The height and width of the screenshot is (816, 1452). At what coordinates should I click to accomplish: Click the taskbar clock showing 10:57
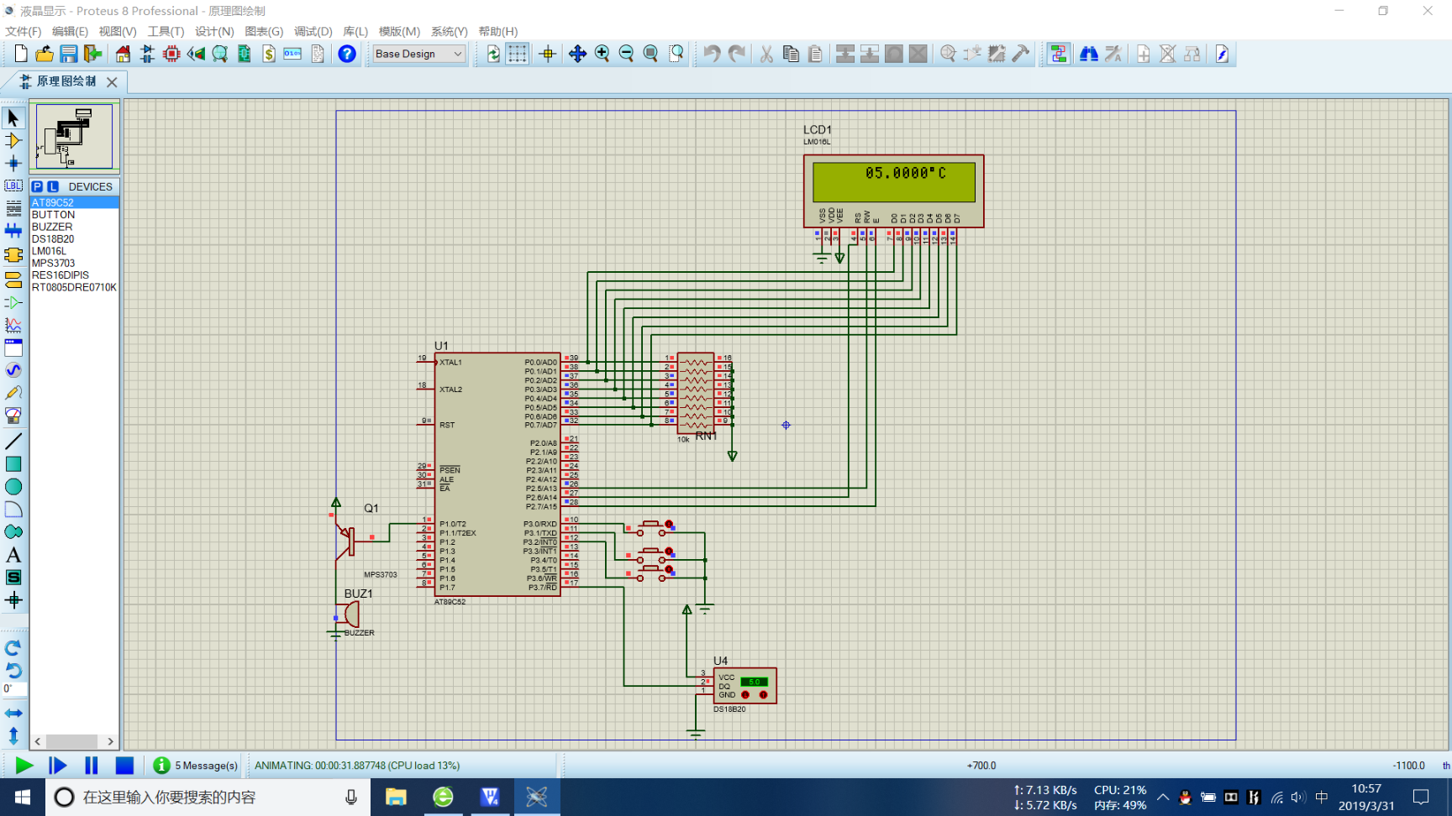pyautogui.click(x=1366, y=798)
